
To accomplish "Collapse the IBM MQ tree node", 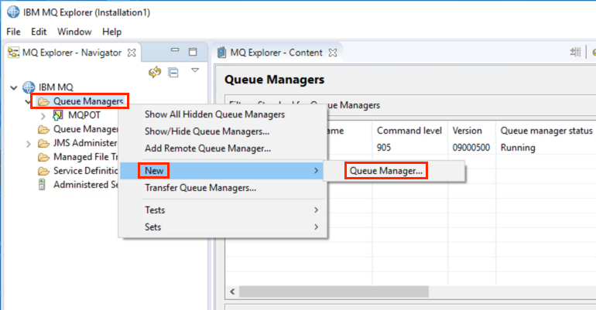I will [14, 87].
